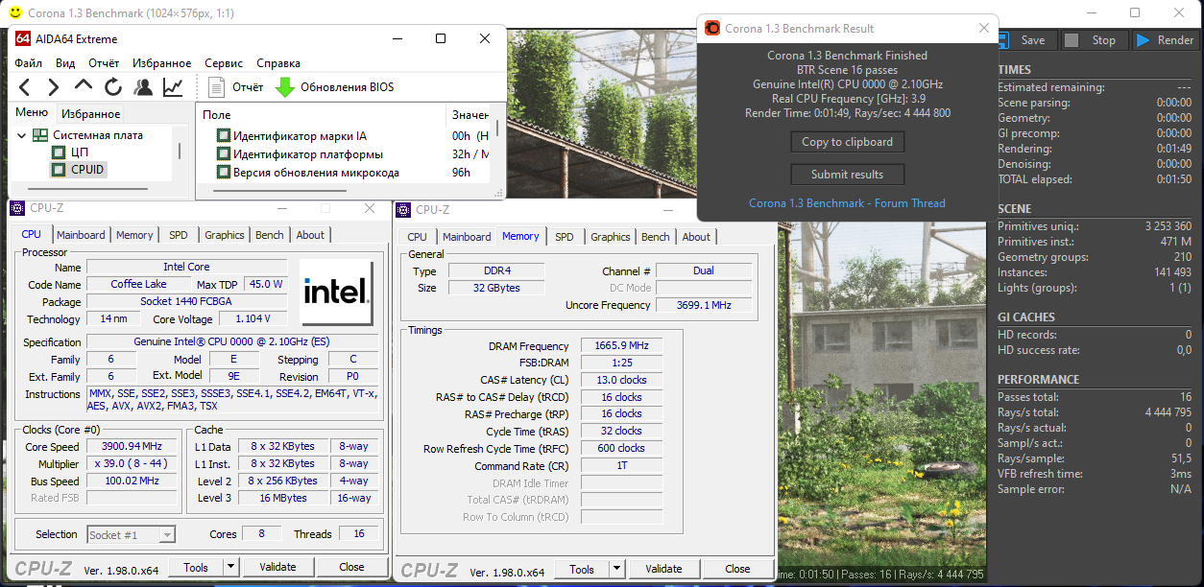Open AIDA64 graph monitoring icon
Screen dimensions: 1204x587
173,87
